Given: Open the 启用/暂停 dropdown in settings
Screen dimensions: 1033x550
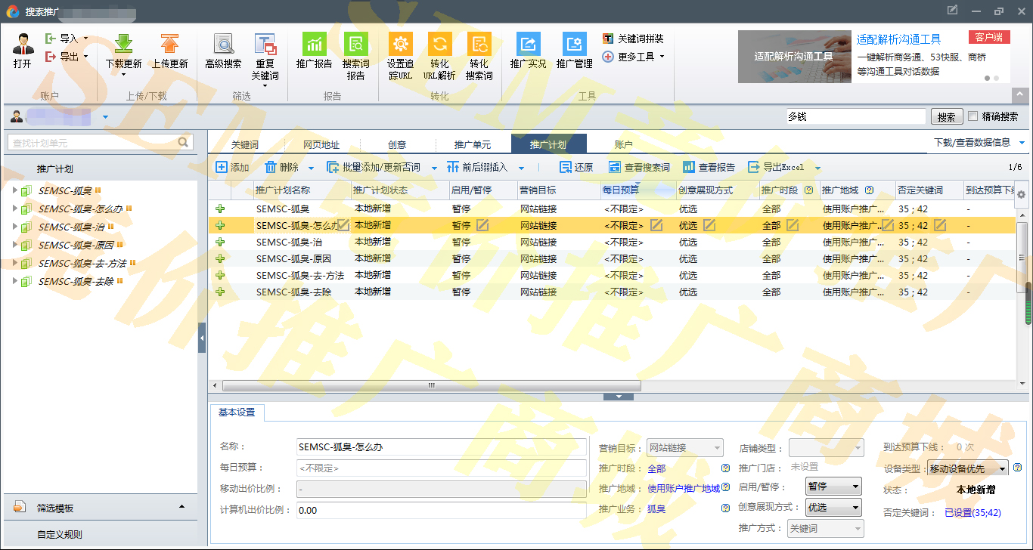Looking at the screenshot, I should 833,487.
